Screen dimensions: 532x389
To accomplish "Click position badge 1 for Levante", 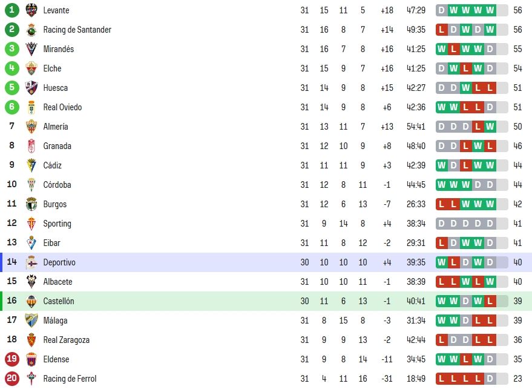I will point(12,10).
